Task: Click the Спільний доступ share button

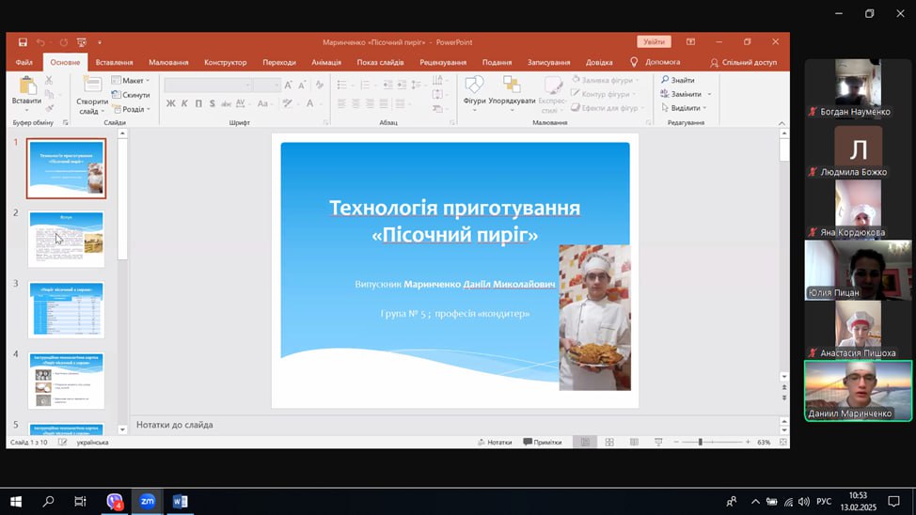Action: 743,62
